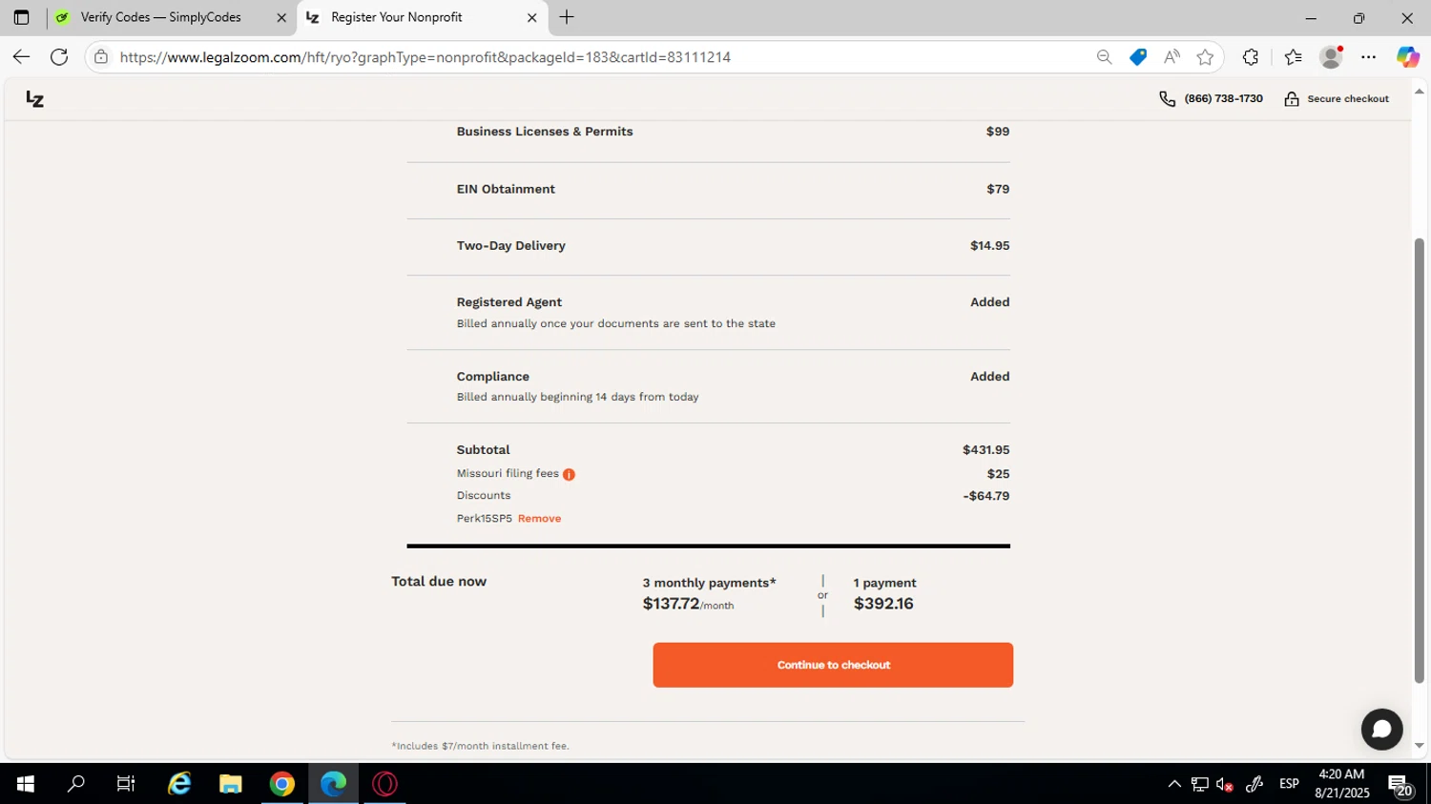The image size is (1431, 804).
Task: Click scrollbar down arrow
Action: [x=1419, y=746]
